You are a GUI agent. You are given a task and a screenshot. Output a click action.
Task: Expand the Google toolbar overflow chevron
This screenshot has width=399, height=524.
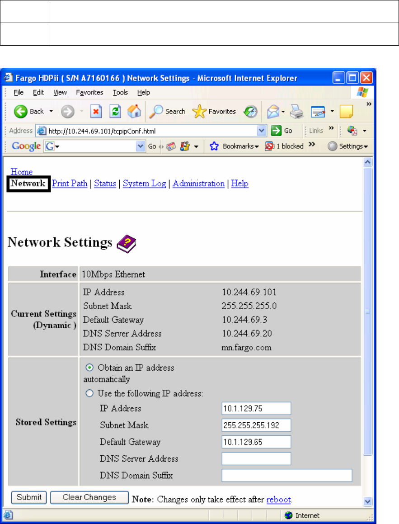[x=312, y=144]
